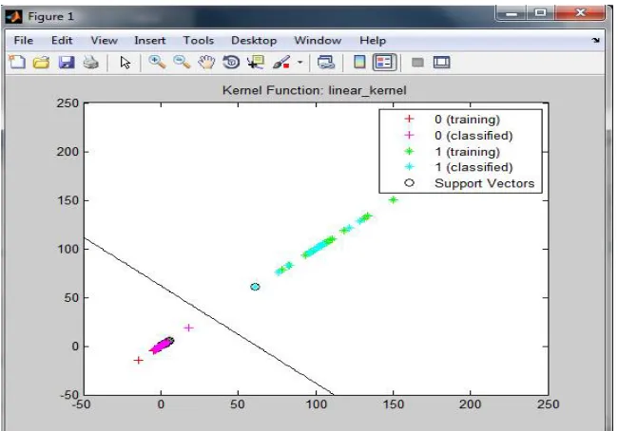Select the 'Support Vectors' legend entry
Viewport: 618px width, 431px height.
click(x=484, y=183)
